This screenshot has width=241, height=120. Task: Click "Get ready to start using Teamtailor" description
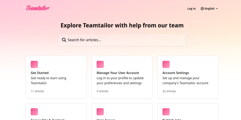click(49, 80)
